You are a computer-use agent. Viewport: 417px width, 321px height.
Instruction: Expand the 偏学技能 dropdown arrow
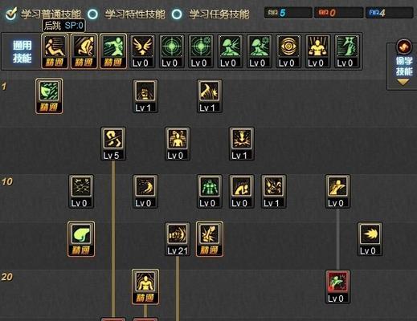pos(403,83)
